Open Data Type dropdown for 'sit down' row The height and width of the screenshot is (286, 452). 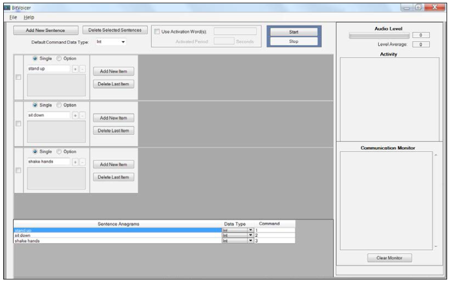point(251,235)
